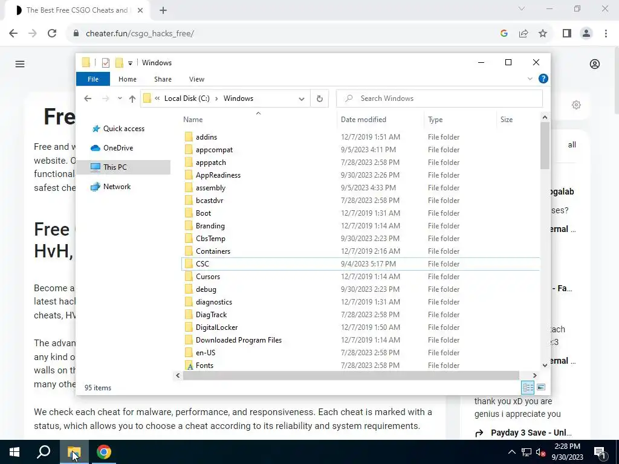Close the CSGO Cheats browser tab
The height and width of the screenshot is (464, 619).
click(140, 11)
